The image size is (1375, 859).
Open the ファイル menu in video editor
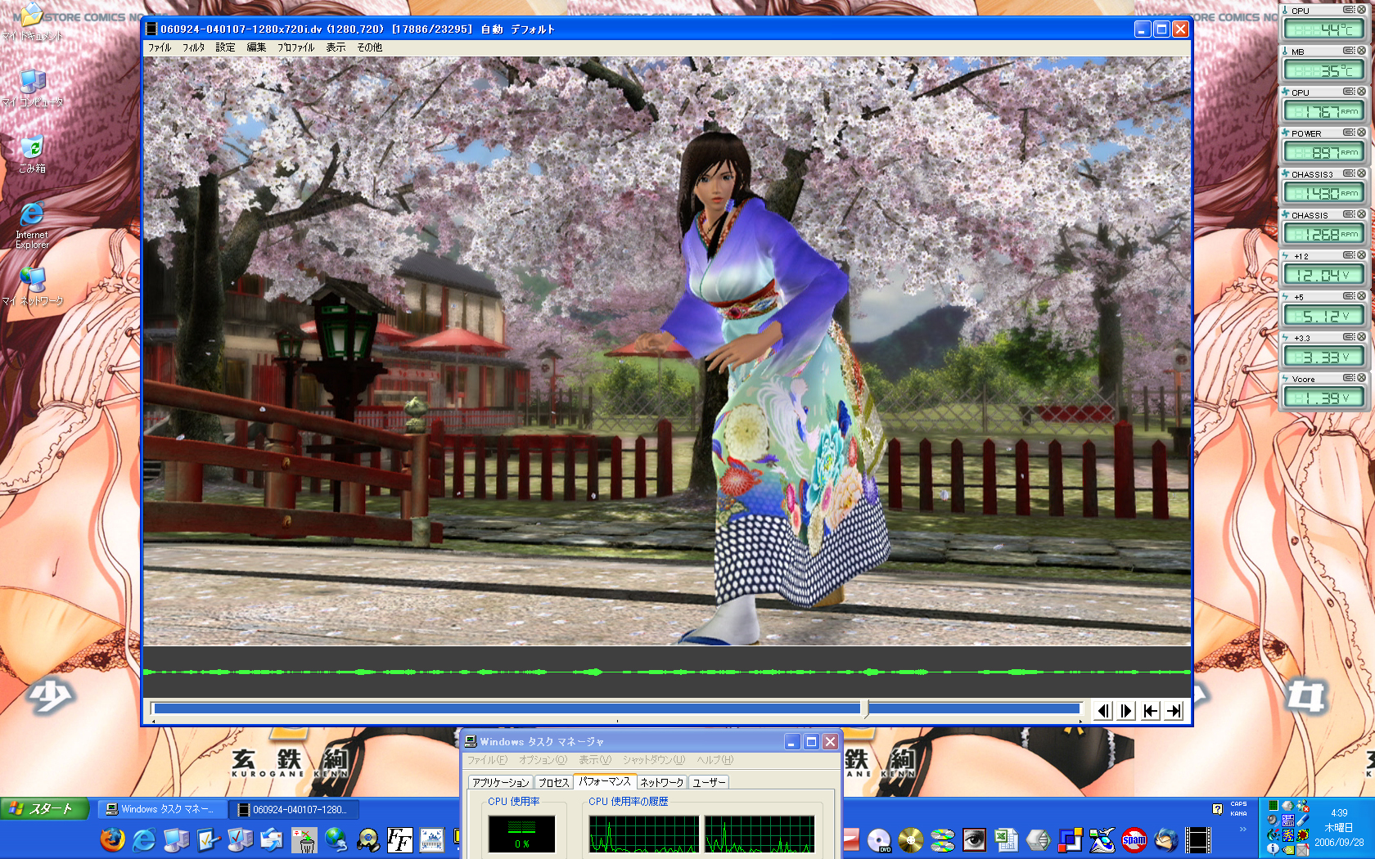point(159,47)
